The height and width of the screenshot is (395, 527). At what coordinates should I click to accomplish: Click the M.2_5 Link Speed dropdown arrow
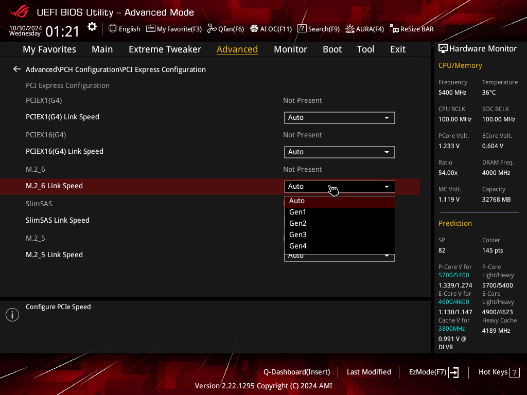[387, 256]
